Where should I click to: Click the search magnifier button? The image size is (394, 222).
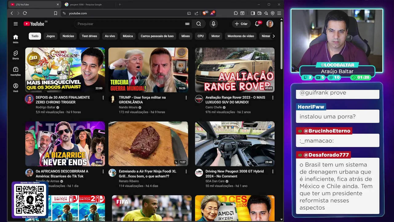(199, 24)
